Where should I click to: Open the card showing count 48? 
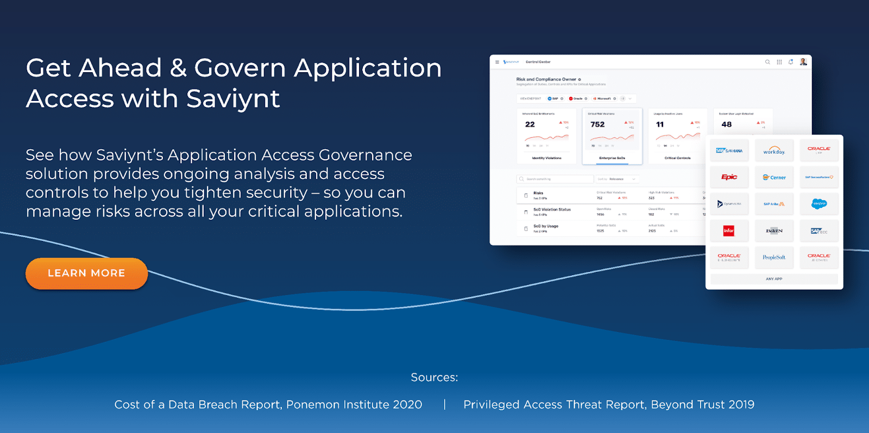743,122
